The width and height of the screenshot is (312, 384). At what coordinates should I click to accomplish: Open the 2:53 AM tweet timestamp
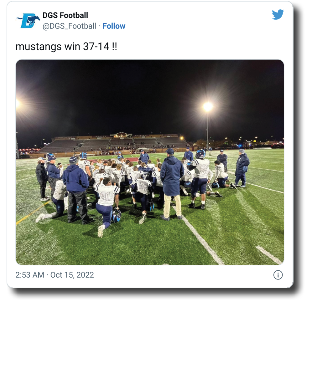point(30,275)
